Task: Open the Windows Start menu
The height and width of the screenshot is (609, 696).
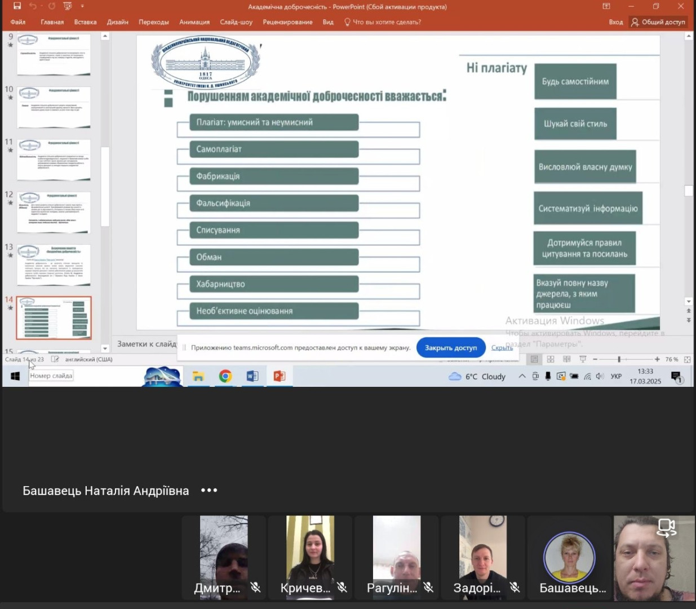Action: 15,376
